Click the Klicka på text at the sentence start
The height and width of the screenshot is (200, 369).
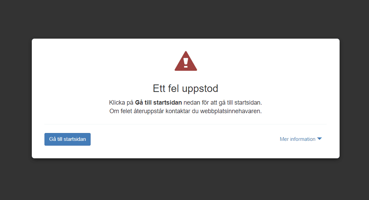point(121,103)
